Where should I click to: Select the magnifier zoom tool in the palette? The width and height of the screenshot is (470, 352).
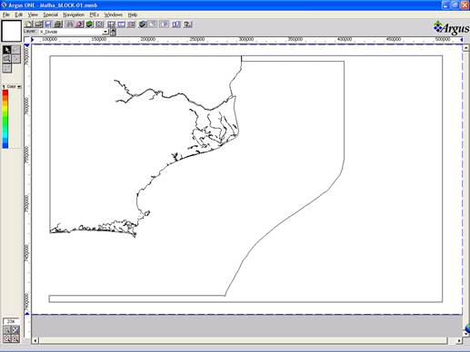[x=6, y=59]
